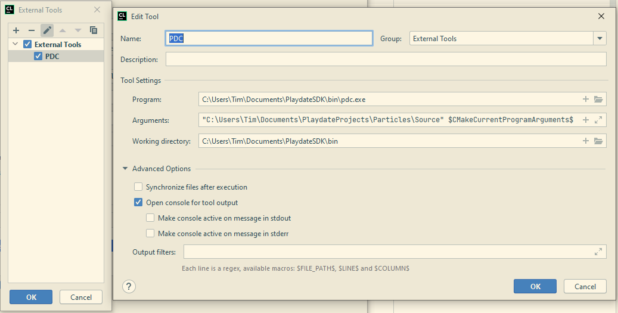Close the Edit Tool dialog
Screen dimensions: 618x313
[601, 16]
